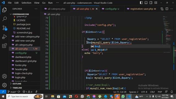Open the Explorer views and more actions ellipsis
The image size is (176, 99).
(x=36, y=9)
